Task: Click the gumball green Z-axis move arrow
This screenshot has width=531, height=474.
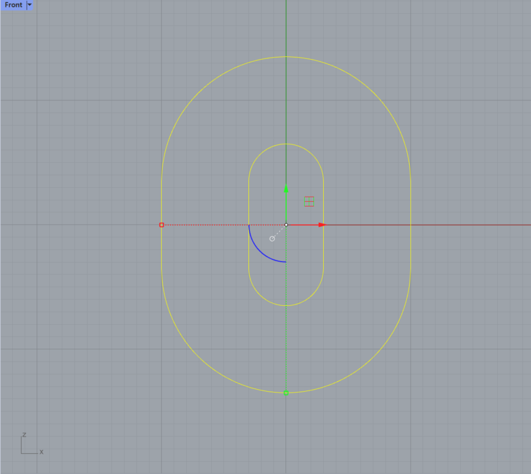Action: coord(286,189)
